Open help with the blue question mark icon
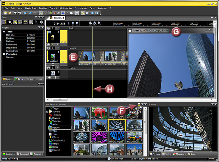Screen dimensions: 219x162 point(93,13)
